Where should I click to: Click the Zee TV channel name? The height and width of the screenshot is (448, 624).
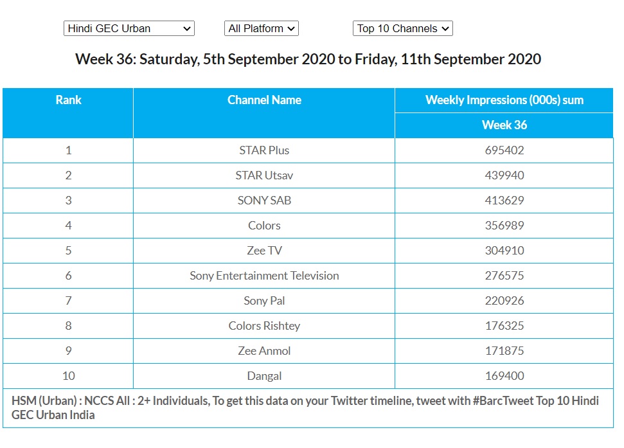pos(264,251)
